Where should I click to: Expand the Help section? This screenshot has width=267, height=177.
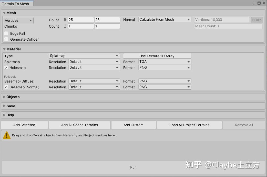tap(11, 115)
